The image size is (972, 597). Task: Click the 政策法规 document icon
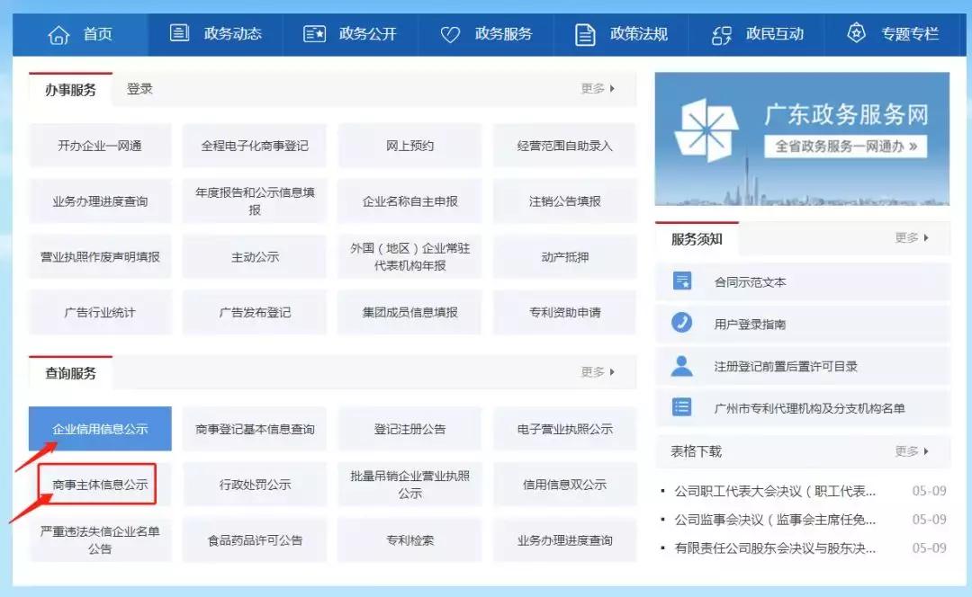585,34
